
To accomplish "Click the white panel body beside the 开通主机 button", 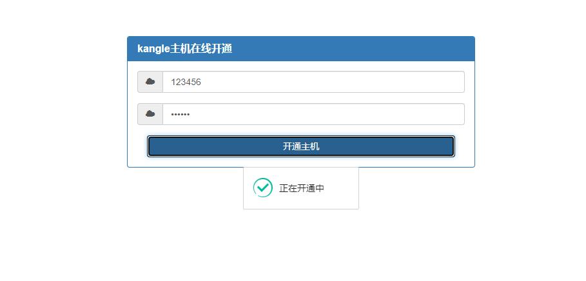I will (465, 146).
